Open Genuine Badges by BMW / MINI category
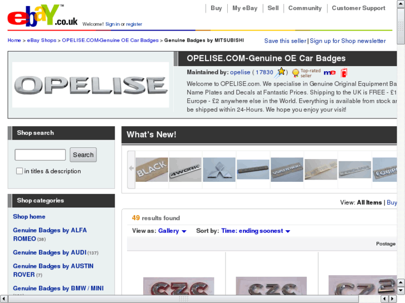Image resolution: width=405 pixels, height=303 pixels. [x=58, y=289]
